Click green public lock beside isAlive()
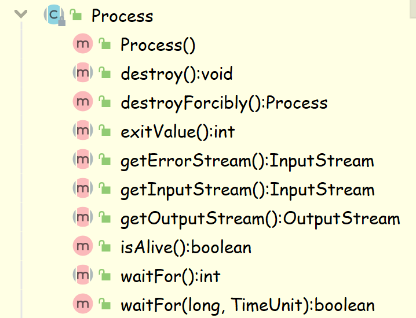This screenshot has height=318, width=416. tap(105, 246)
